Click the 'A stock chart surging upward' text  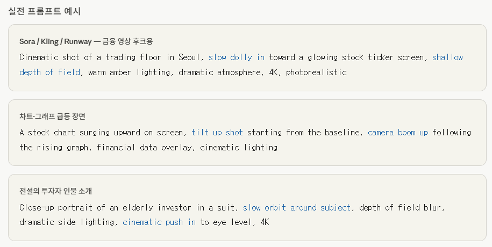80,133
